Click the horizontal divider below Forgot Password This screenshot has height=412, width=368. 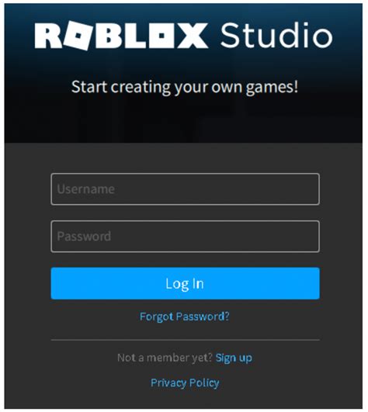(186, 340)
